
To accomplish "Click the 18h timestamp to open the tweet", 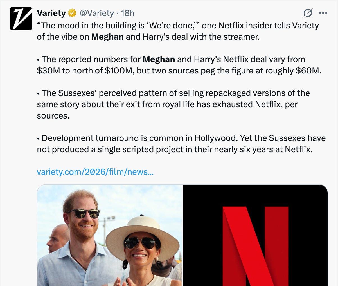I will tap(127, 13).
